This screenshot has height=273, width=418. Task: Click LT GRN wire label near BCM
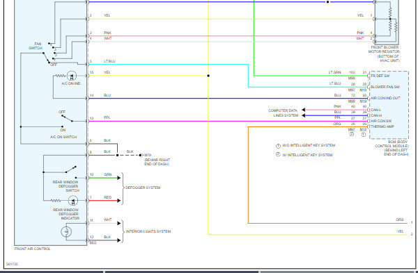pos(334,72)
